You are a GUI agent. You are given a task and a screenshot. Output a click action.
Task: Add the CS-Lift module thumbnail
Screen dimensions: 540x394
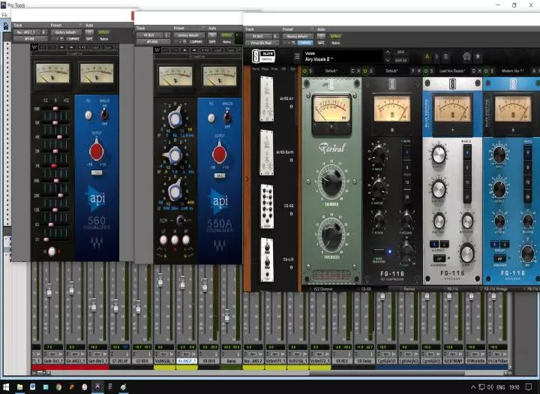click(267, 260)
